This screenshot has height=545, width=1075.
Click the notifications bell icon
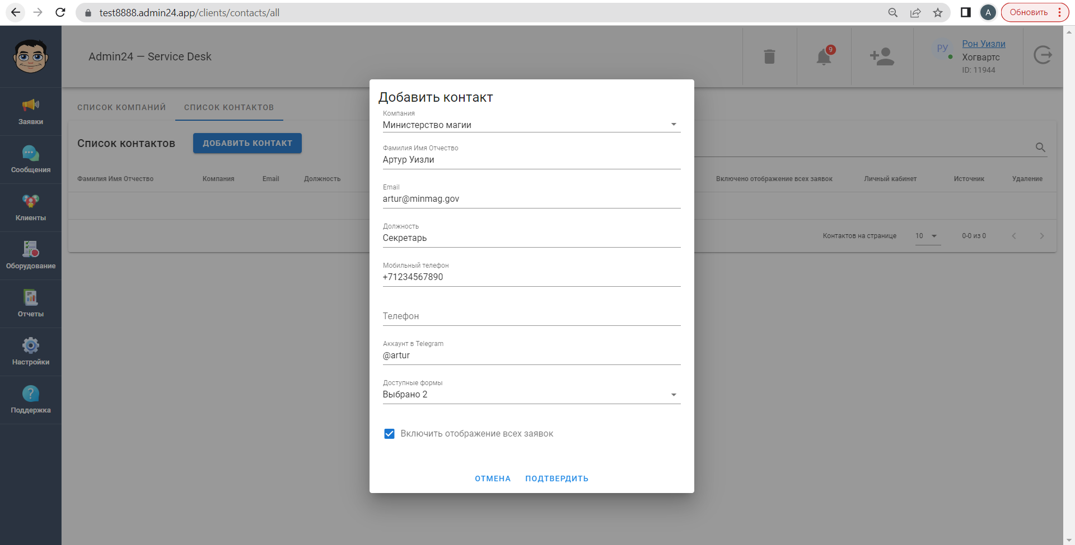pos(824,56)
